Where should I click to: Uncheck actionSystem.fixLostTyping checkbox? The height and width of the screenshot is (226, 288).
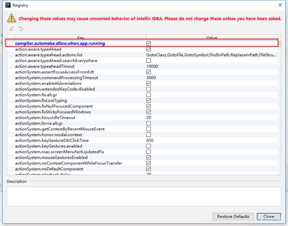click(148, 100)
